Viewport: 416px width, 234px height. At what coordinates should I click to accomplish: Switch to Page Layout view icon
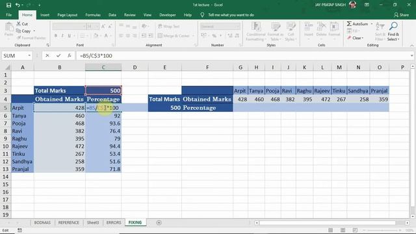pos(343,230)
